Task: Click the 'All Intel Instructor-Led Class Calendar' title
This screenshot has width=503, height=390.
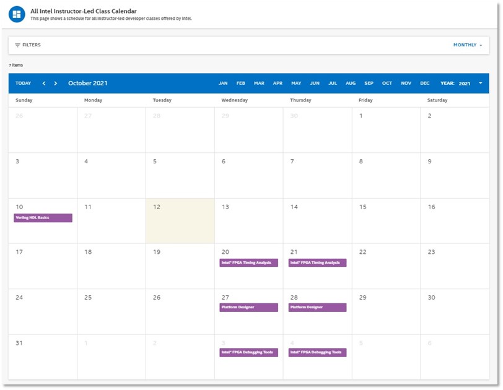Action: point(84,11)
